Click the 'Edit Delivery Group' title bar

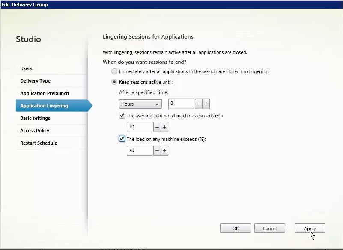tap(171, 5)
